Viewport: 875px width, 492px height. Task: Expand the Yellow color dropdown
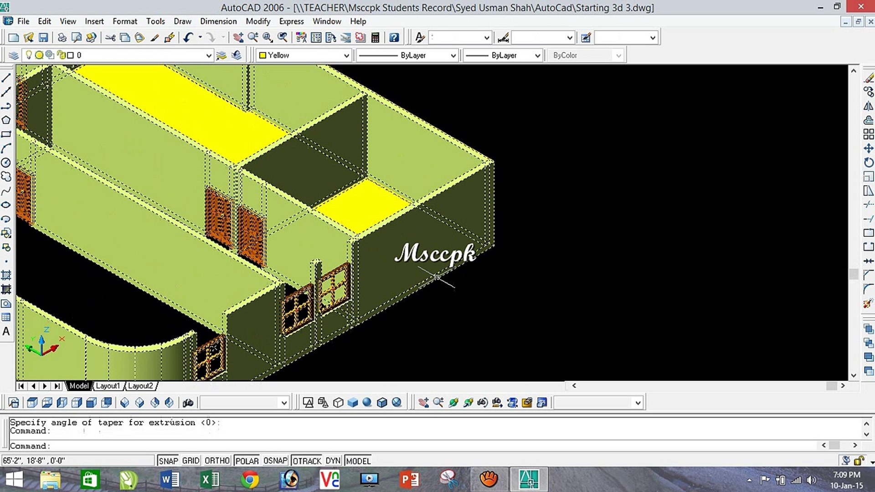pyautogui.click(x=346, y=56)
